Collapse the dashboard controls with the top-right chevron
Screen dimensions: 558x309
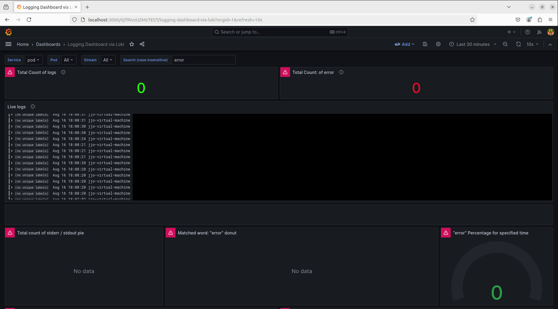(550, 44)
